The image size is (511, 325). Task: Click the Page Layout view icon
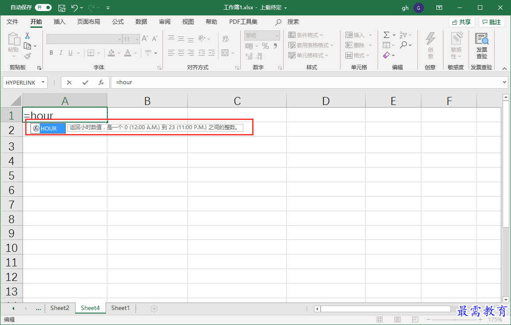[397, 319]
